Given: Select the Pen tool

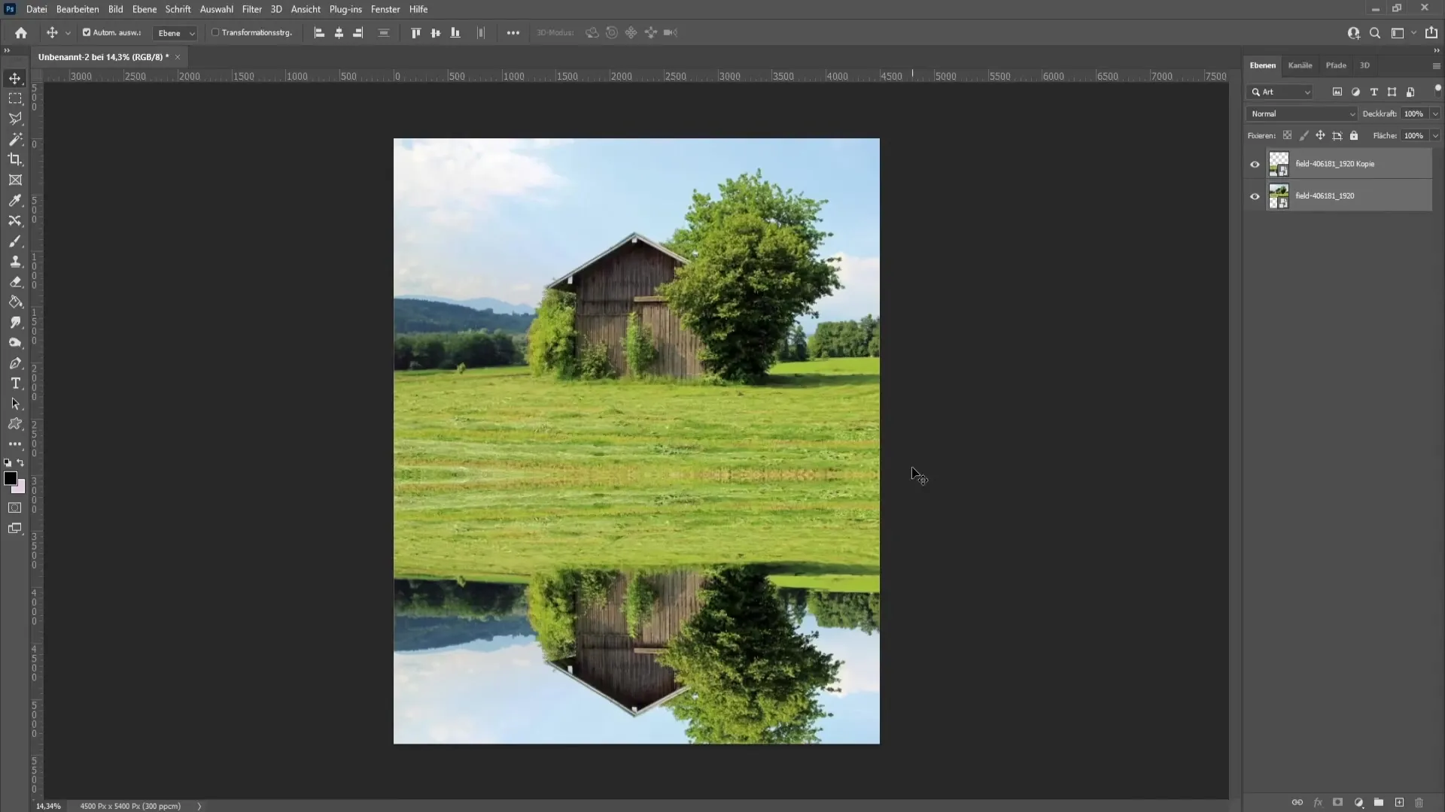Looking at the screenshot, I should coord(15,362).
